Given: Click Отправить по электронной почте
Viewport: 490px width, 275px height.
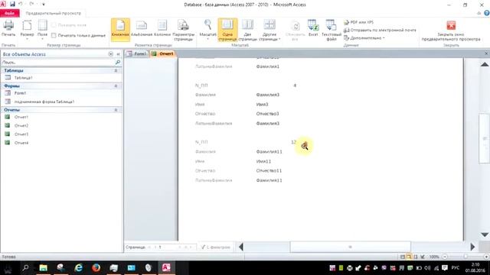Looking at the screenshot, I should 380,31.
